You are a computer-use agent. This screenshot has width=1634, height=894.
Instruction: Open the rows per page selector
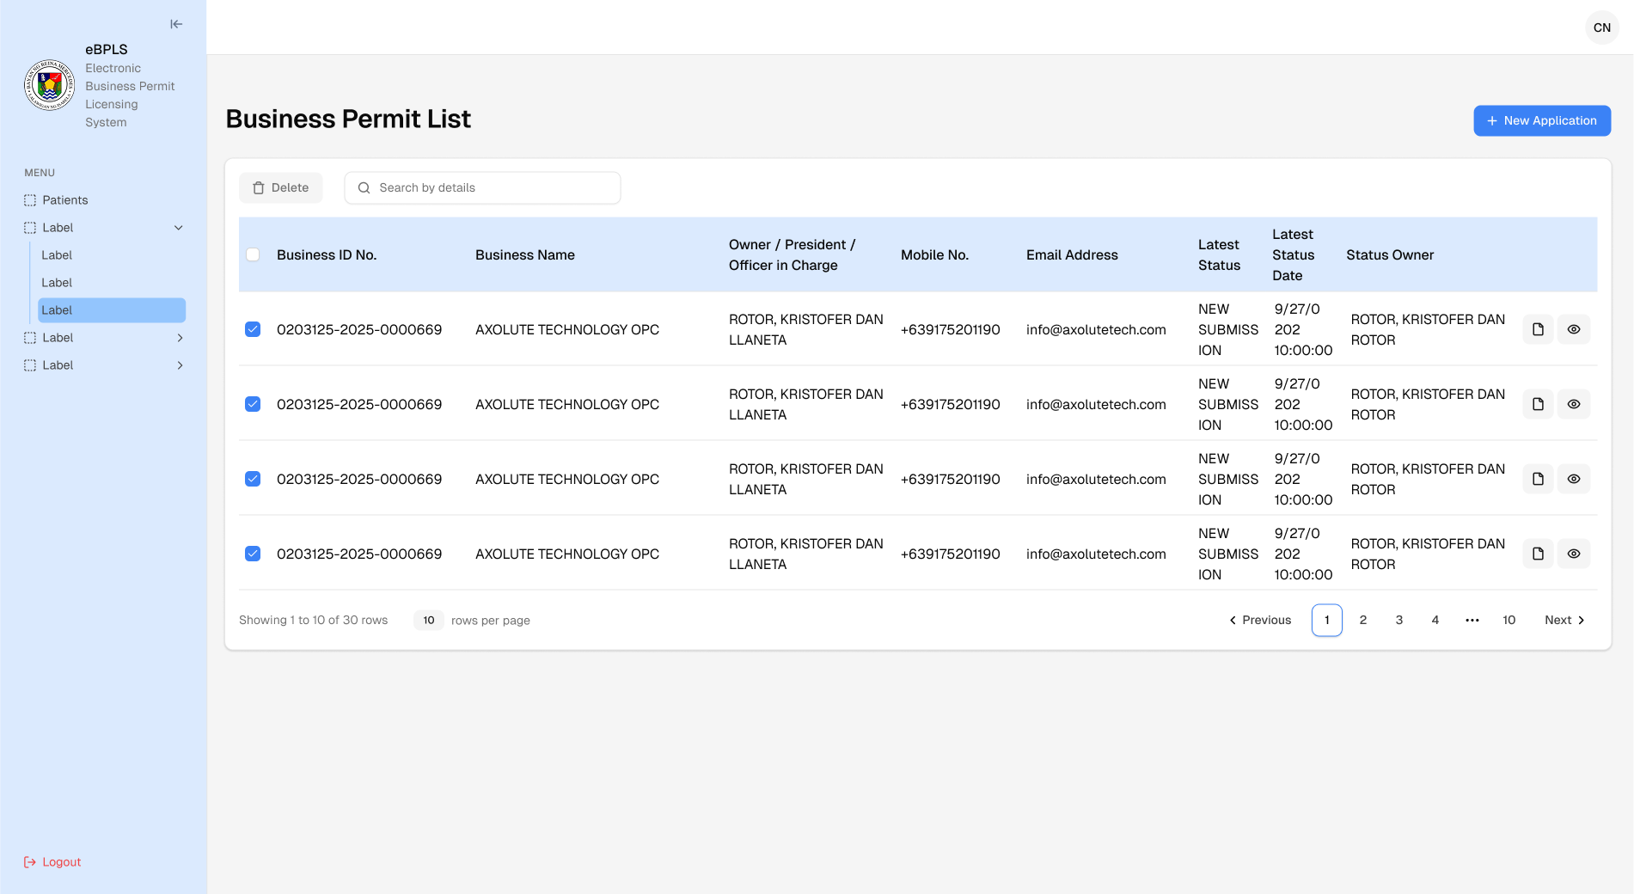[x=428, y=620]
